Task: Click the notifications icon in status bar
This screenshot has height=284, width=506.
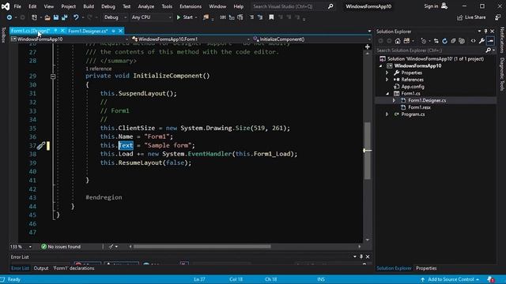Action: coord(490,279)
